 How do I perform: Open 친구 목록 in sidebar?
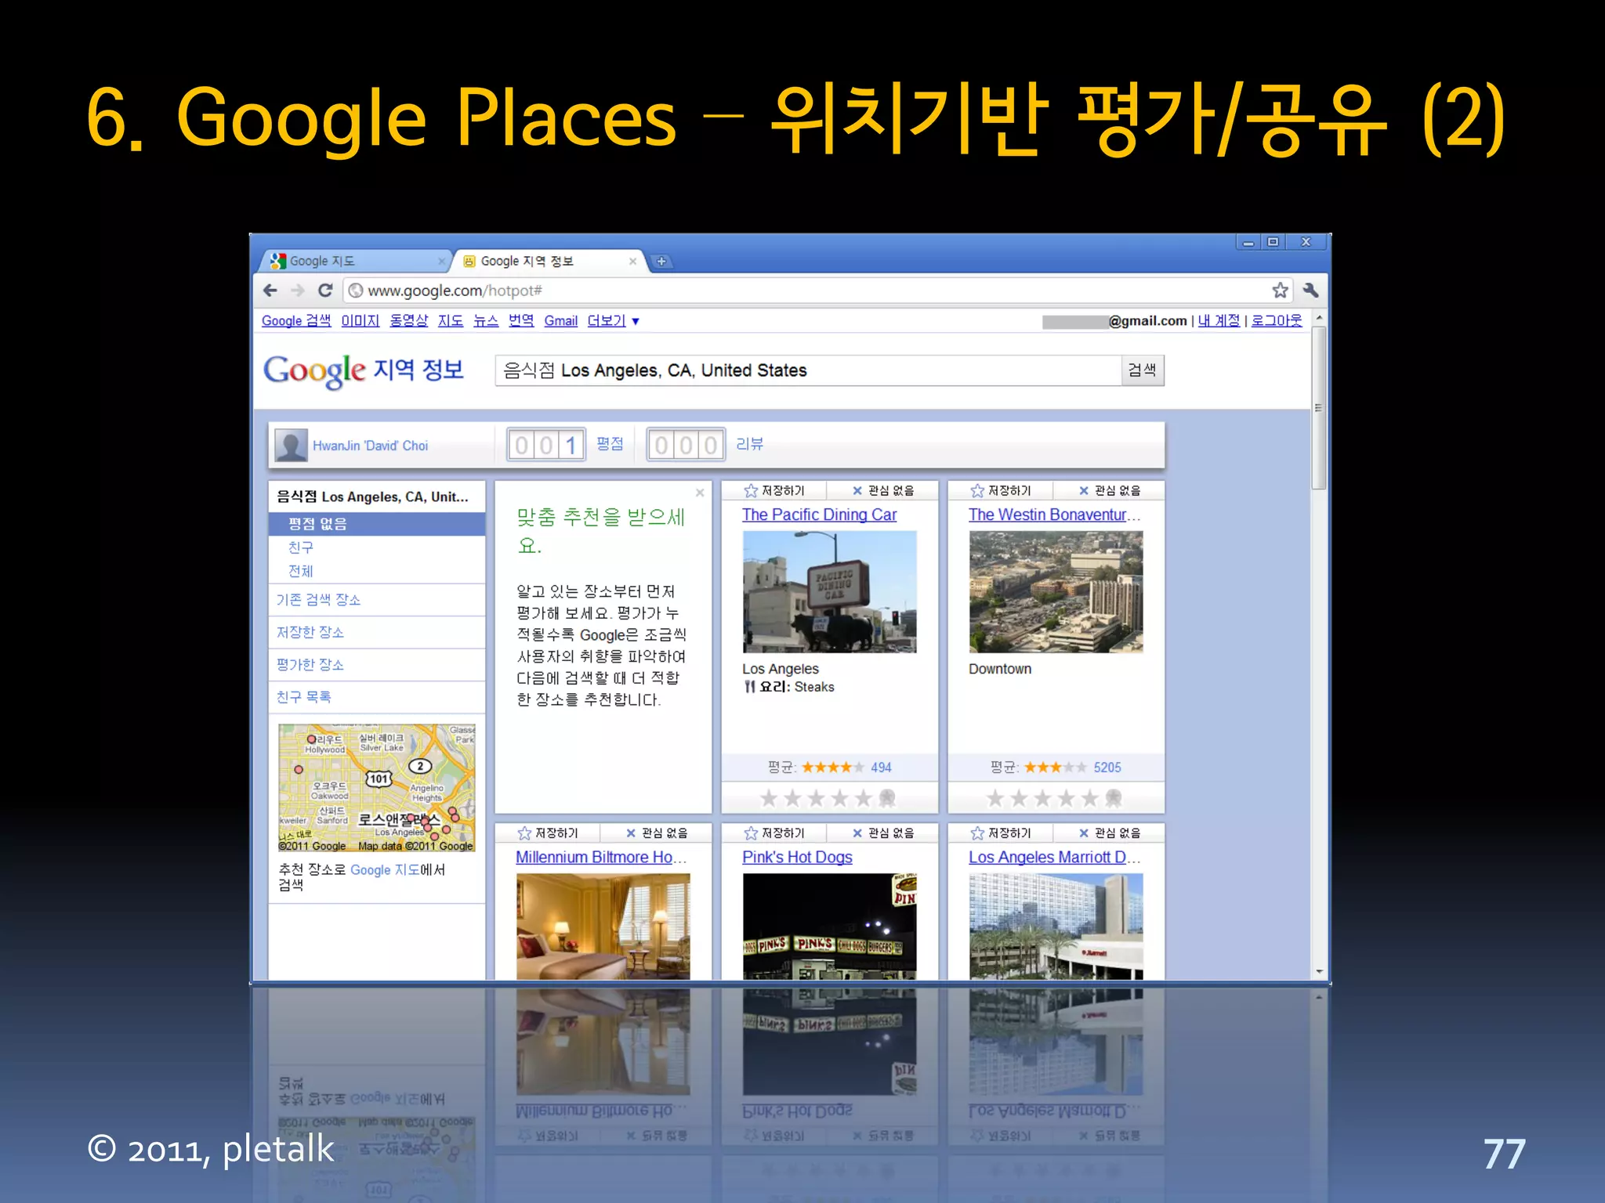click(x=303, y=697)
